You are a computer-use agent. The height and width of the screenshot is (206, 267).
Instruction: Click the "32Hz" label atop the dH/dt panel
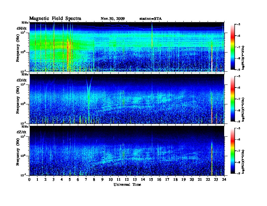click(x=25, y=23)
